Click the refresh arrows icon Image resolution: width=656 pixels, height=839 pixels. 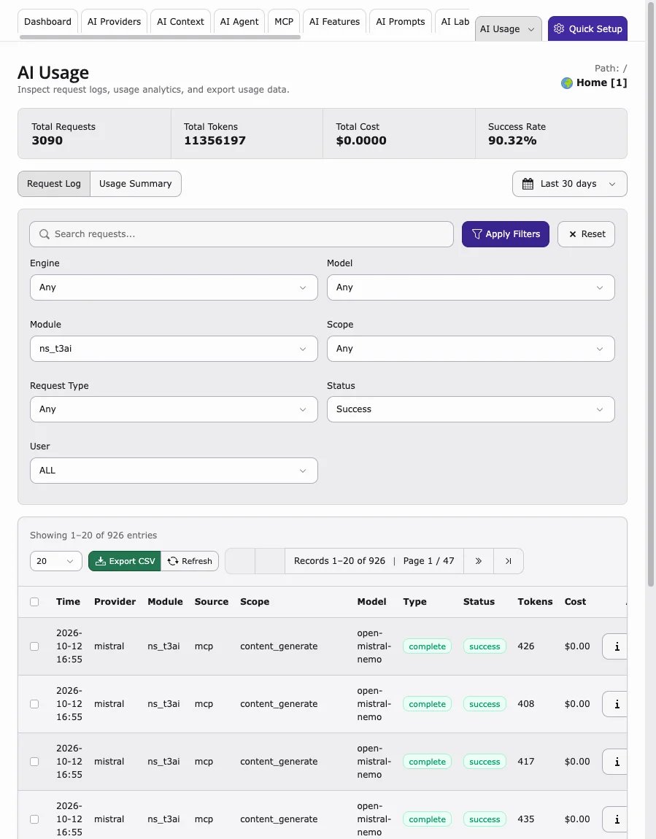pos(173,561)
